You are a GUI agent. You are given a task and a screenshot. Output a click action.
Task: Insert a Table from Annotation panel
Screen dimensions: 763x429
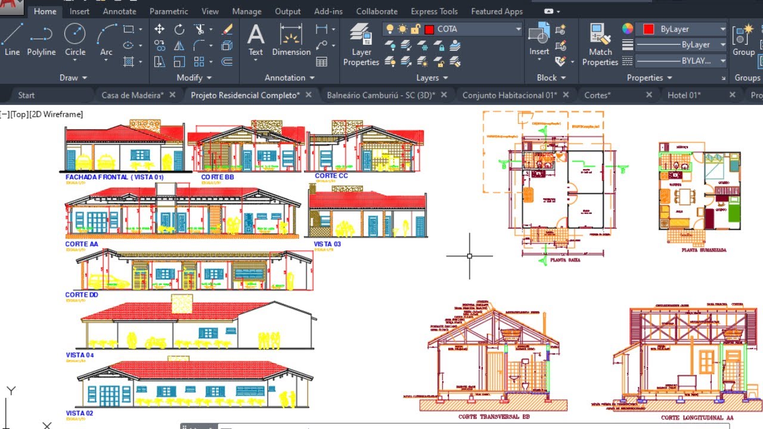(322, 61)
